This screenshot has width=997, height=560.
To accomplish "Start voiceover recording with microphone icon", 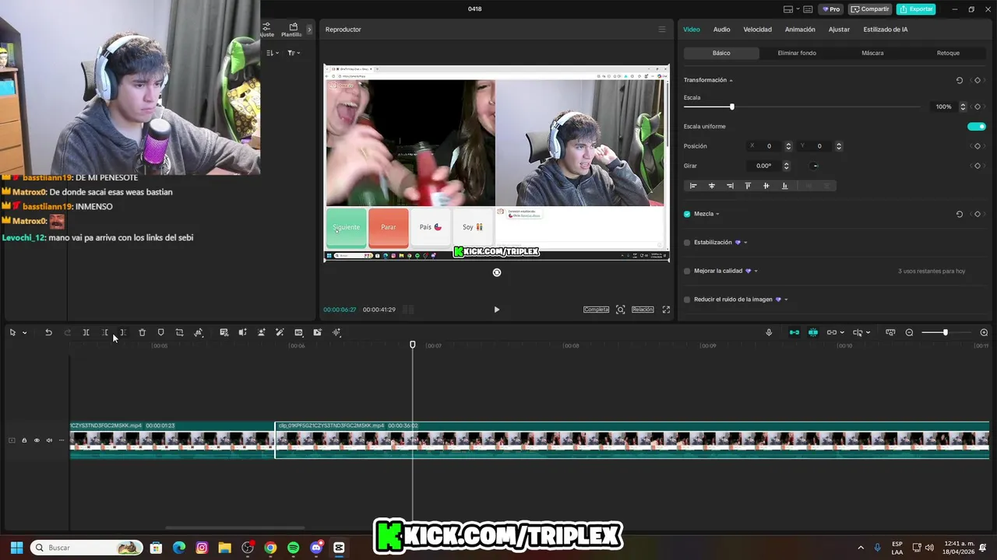I will point(769,332).
